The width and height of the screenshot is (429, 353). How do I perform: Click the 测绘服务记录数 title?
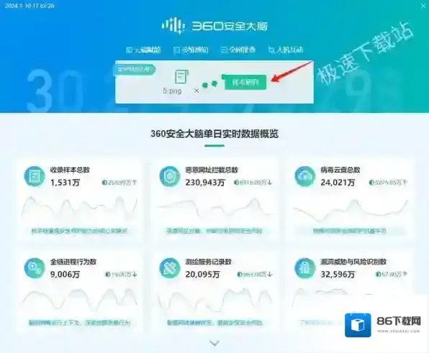click(x=209, y=262)
